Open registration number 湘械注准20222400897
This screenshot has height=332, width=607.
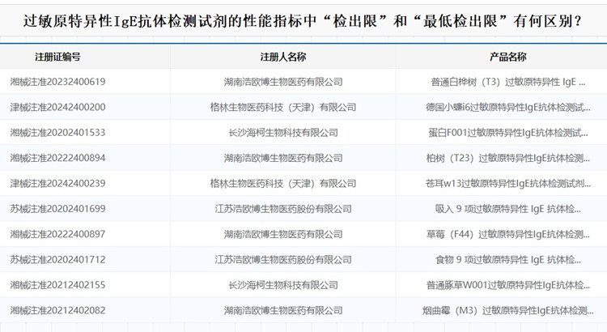tap(57, 234)
